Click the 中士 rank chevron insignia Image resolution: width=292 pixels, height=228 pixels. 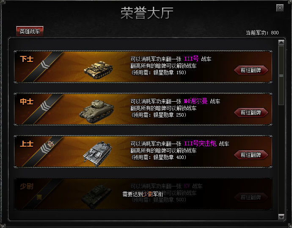pyautogui.click(x=45, y=106)
